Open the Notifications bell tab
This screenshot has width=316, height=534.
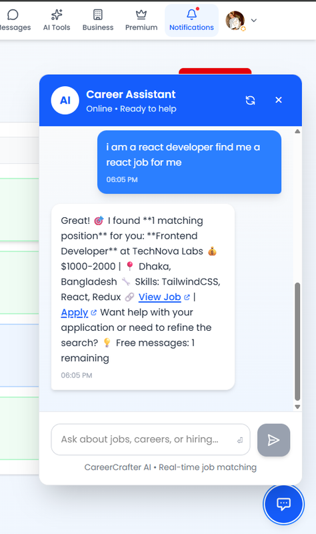click(x=191, y=21)
